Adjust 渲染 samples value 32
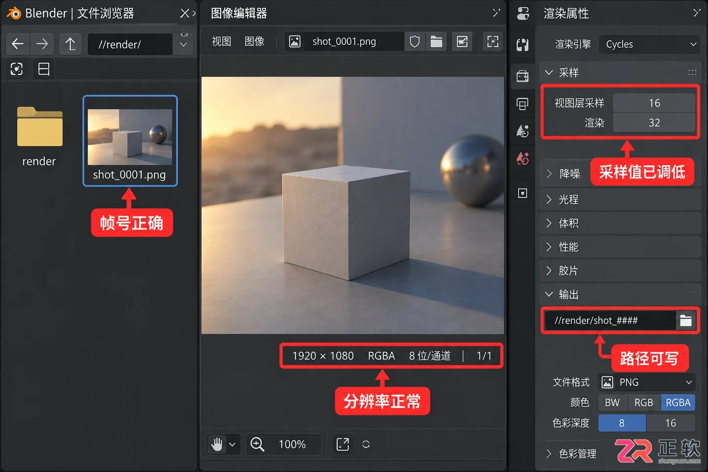 [x=654, y=123]
